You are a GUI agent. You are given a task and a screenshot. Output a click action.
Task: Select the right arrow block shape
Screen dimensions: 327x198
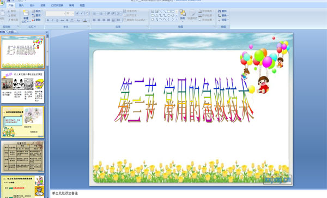(169, 15)
